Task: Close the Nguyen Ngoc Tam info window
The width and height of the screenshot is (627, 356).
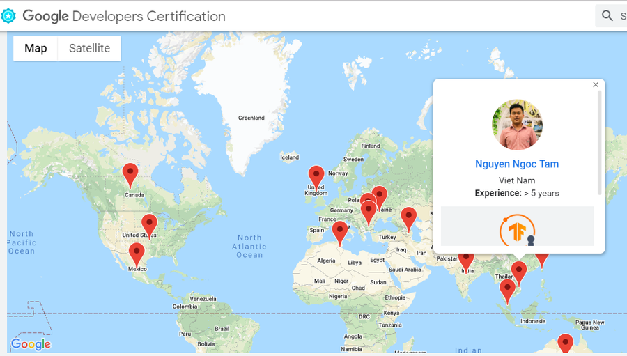Action: click(596, 85)
